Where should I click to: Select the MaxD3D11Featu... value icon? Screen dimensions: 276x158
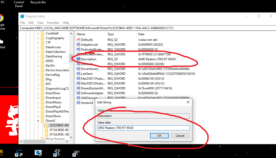(x=78, y=78)
